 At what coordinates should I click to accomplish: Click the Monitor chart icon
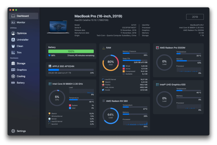[13, 23]
